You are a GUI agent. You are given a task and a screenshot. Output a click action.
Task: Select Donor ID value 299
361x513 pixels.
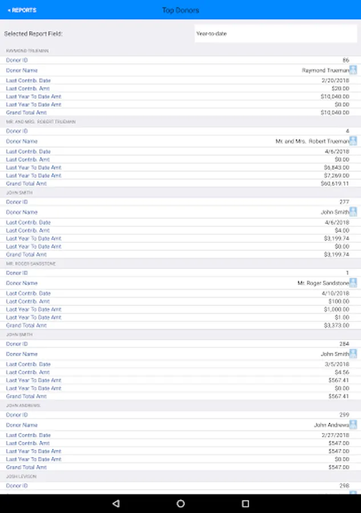click(344, 415)
